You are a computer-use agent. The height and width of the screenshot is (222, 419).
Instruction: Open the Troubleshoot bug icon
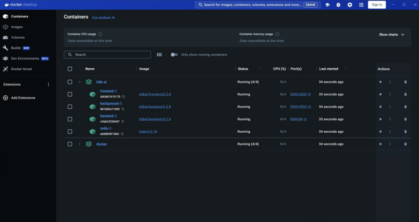tap(338, 5)
